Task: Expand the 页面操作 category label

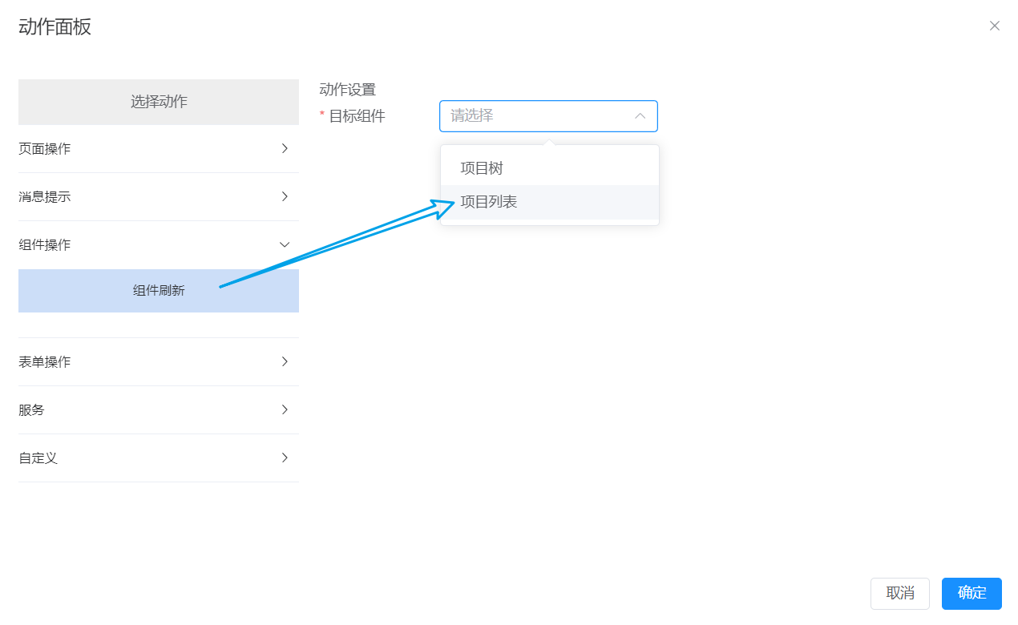Action: pos(45,149)
